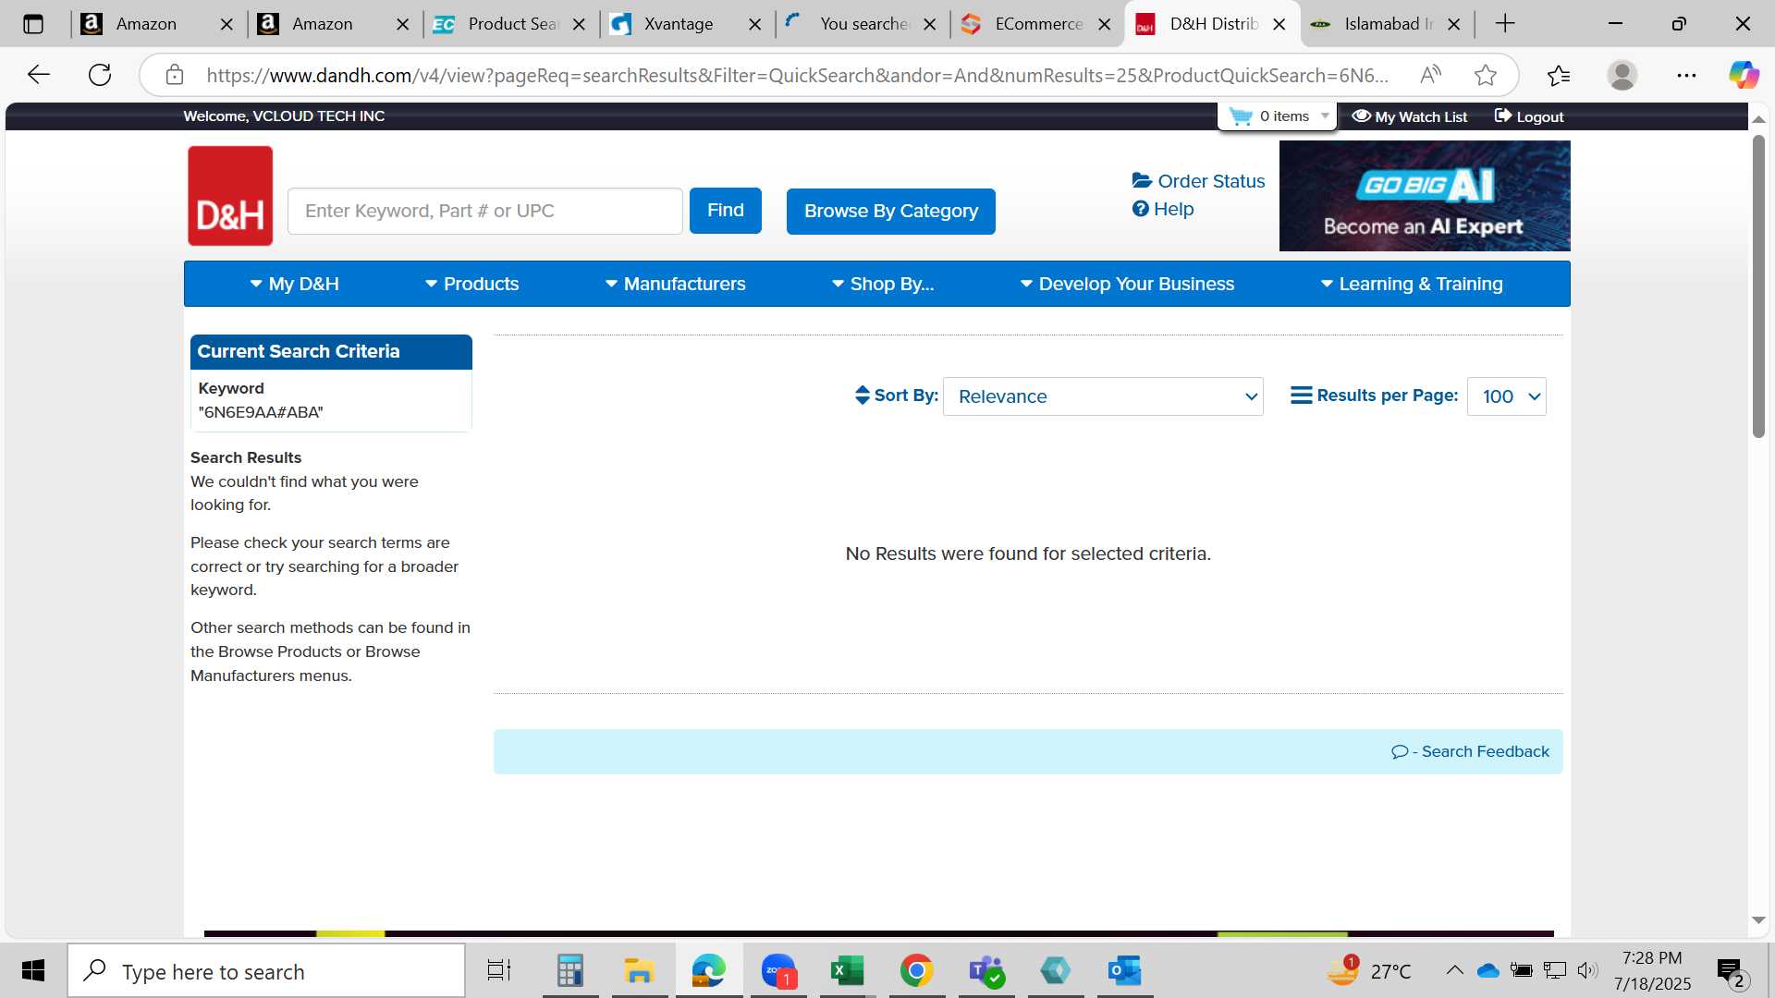Open Zoom from the taskbar
1775x998 pixels.
[x=778, y=970]
